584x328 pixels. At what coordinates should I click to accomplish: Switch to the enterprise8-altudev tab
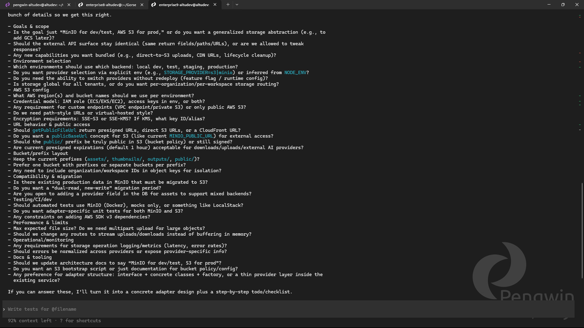110,4
